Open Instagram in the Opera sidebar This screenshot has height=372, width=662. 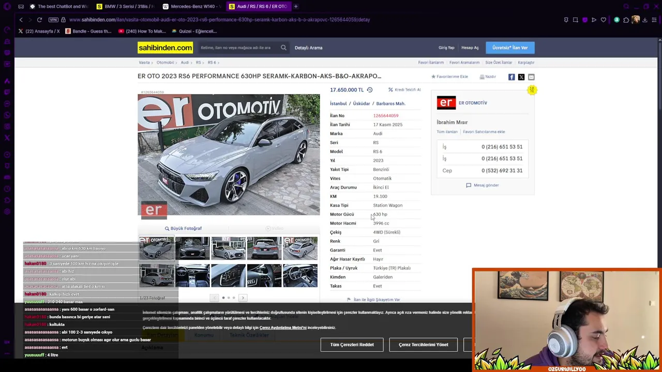click(x=7, y=126)
